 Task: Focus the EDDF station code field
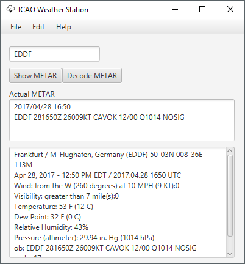(x=54, y=54)
